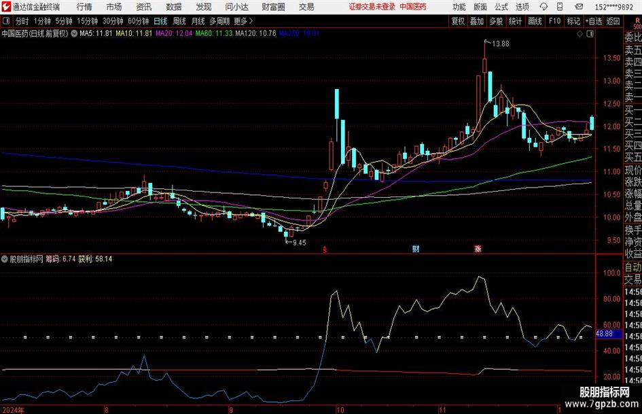Click the 返回 back button
Viewport: 642px width, 414px height.
tap(613, 21)
